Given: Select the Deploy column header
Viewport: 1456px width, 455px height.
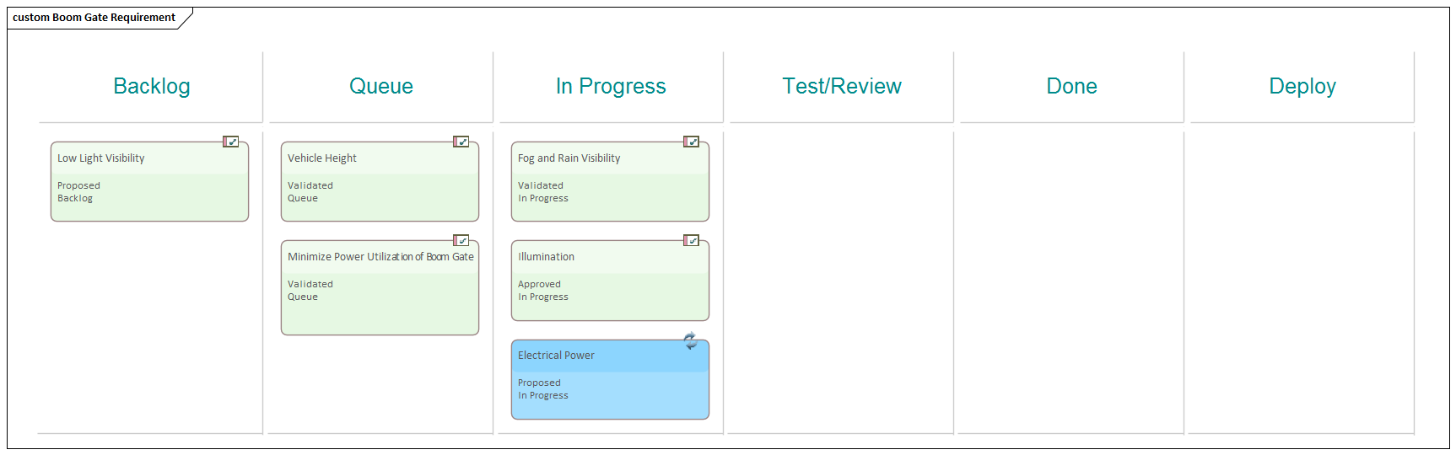Looking at the screenshot, I should click(1302, 86).
